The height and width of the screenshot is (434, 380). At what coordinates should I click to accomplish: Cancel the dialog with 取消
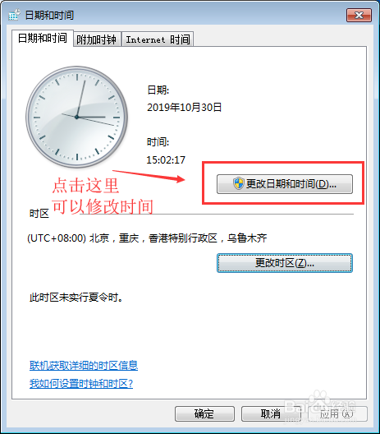point(271,413)
